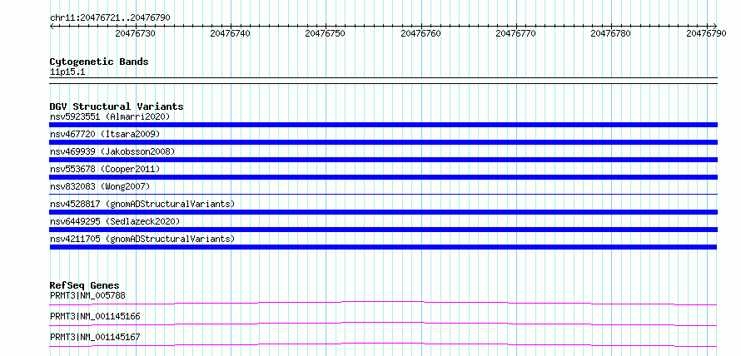Select the PRMT3|NM_005788 transcript label

tap(87, 295)
